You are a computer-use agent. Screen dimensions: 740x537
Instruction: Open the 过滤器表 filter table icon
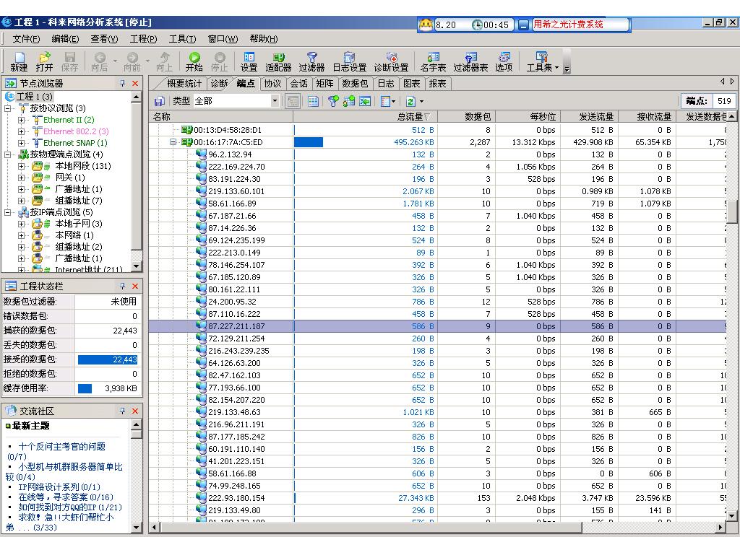470,58
